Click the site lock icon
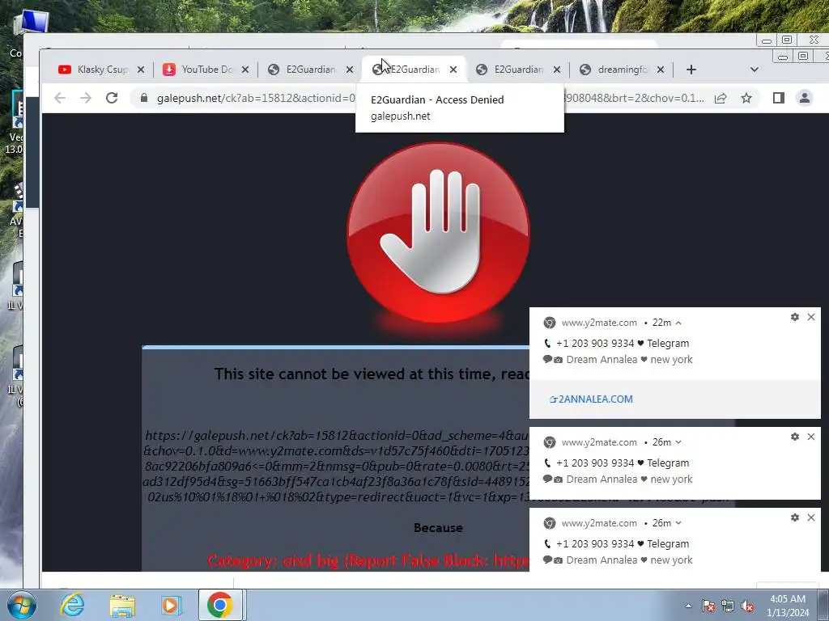This screenshot has width=829, height=621. (x=144, y=98)
